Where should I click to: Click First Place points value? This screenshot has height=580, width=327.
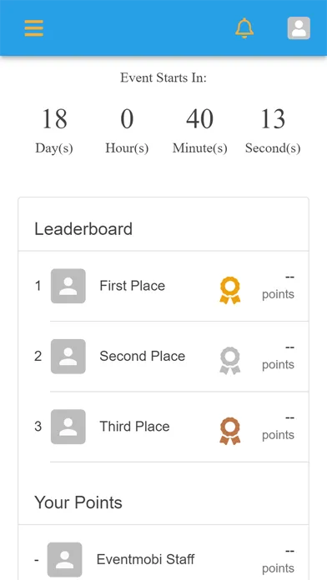coord(278,287)
